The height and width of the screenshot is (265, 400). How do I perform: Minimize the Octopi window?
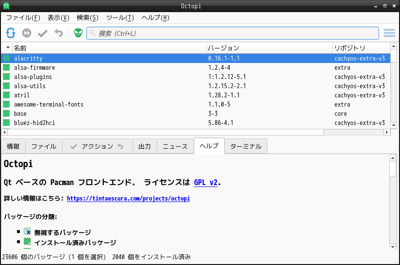(x=376, y=6)
